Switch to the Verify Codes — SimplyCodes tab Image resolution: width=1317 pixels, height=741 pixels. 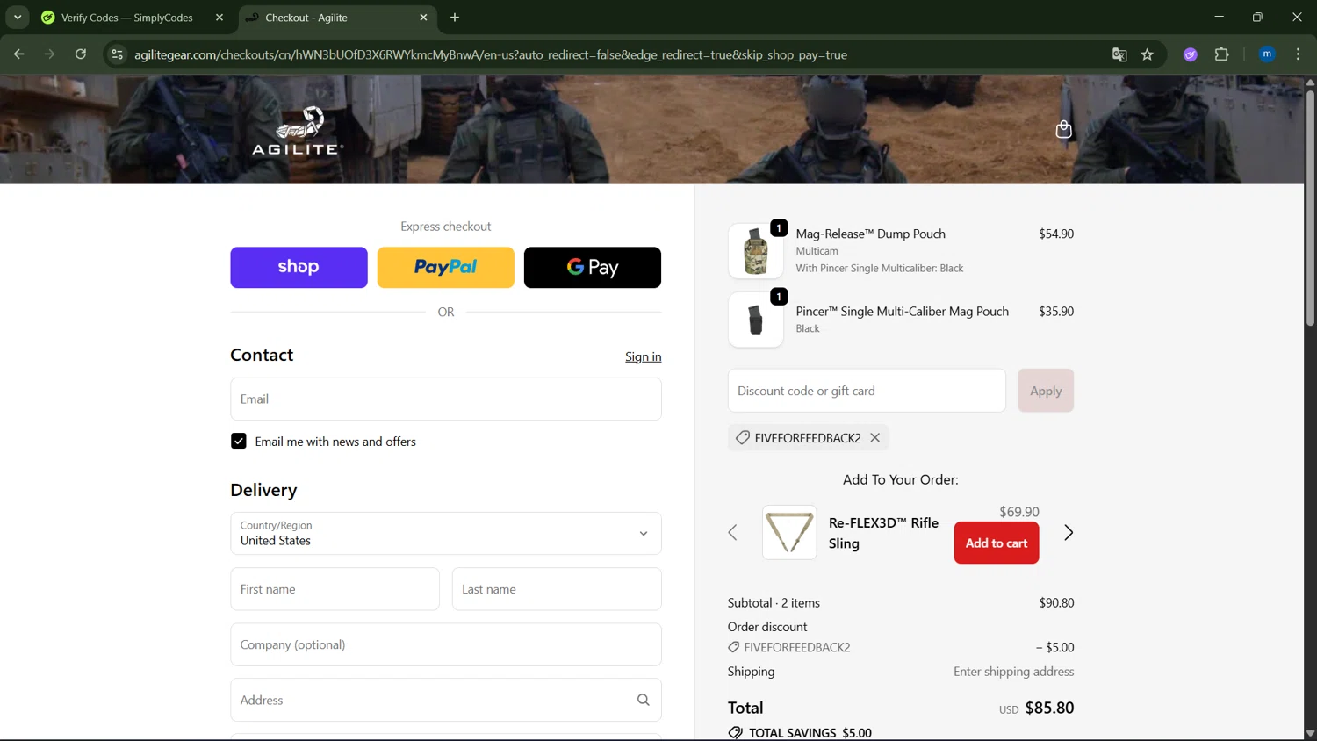(127, 18)
